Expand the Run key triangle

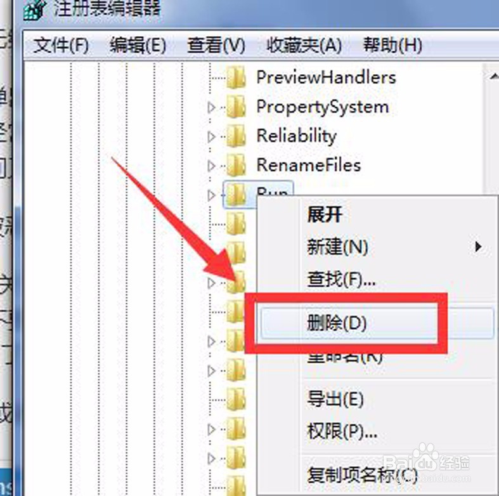[211, 195]
